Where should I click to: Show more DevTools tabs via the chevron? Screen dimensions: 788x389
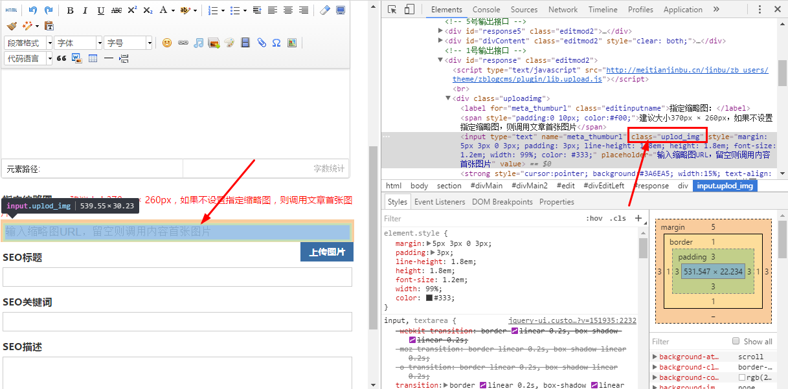pos(715,10)
